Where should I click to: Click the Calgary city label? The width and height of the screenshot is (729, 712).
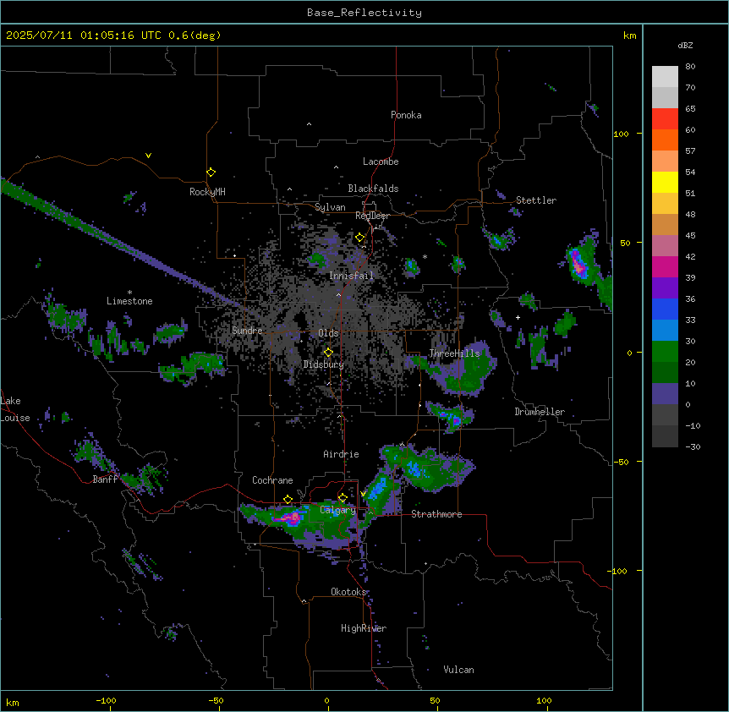(x=337, y=510)
